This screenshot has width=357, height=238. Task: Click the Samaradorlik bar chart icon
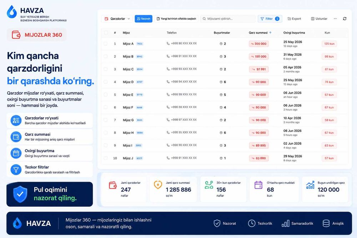coord(286,223)
